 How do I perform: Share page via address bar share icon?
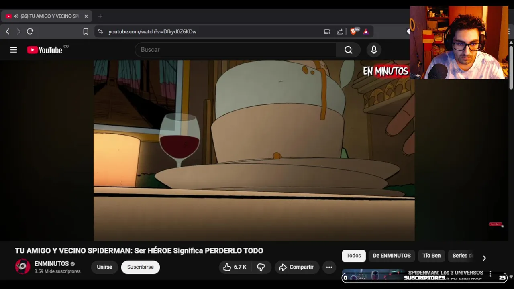click(x=340, y=31)
